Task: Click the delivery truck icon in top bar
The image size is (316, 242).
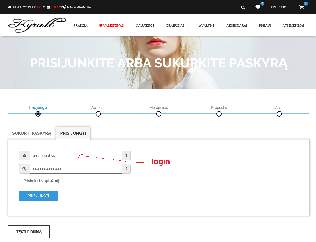Action: (9, 7)
